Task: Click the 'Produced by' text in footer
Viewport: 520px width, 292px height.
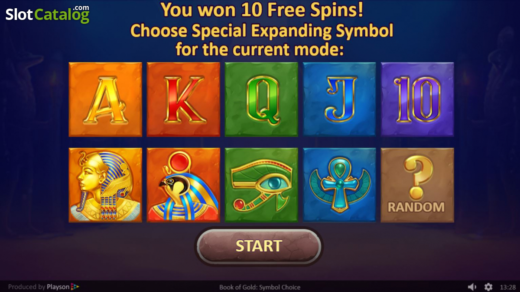Action: click(26, 287)
